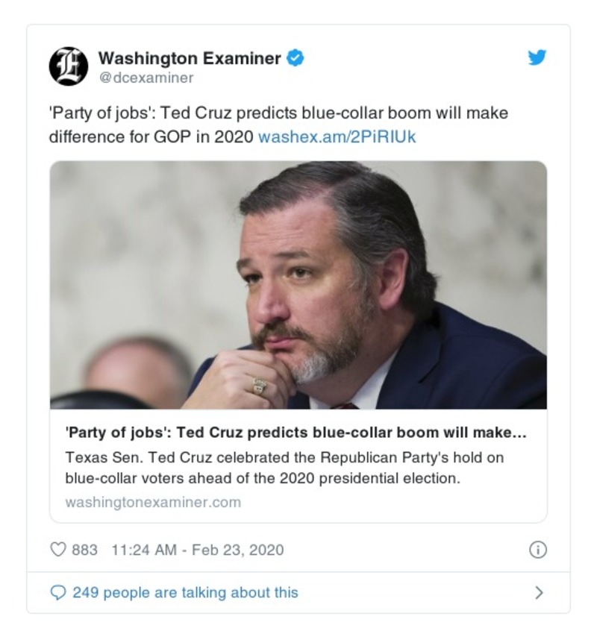Click the blank space right of the timestamp
This screenshot has width=597, height=640.
[x=403, y=550]
